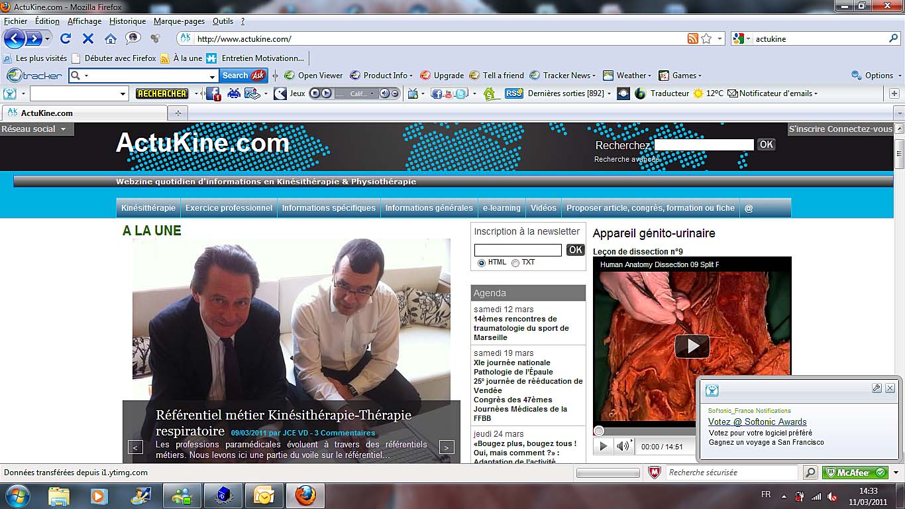Image resolution: width=905 pixels, height=509 pixels.
Task: Select the TXT newsletter format radio
Action: tap(515, 263)
